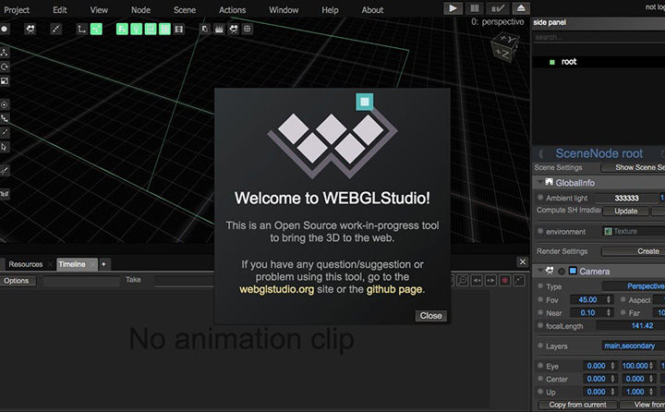
Task: Start scene playback with the play button
Action: point(453,8)
